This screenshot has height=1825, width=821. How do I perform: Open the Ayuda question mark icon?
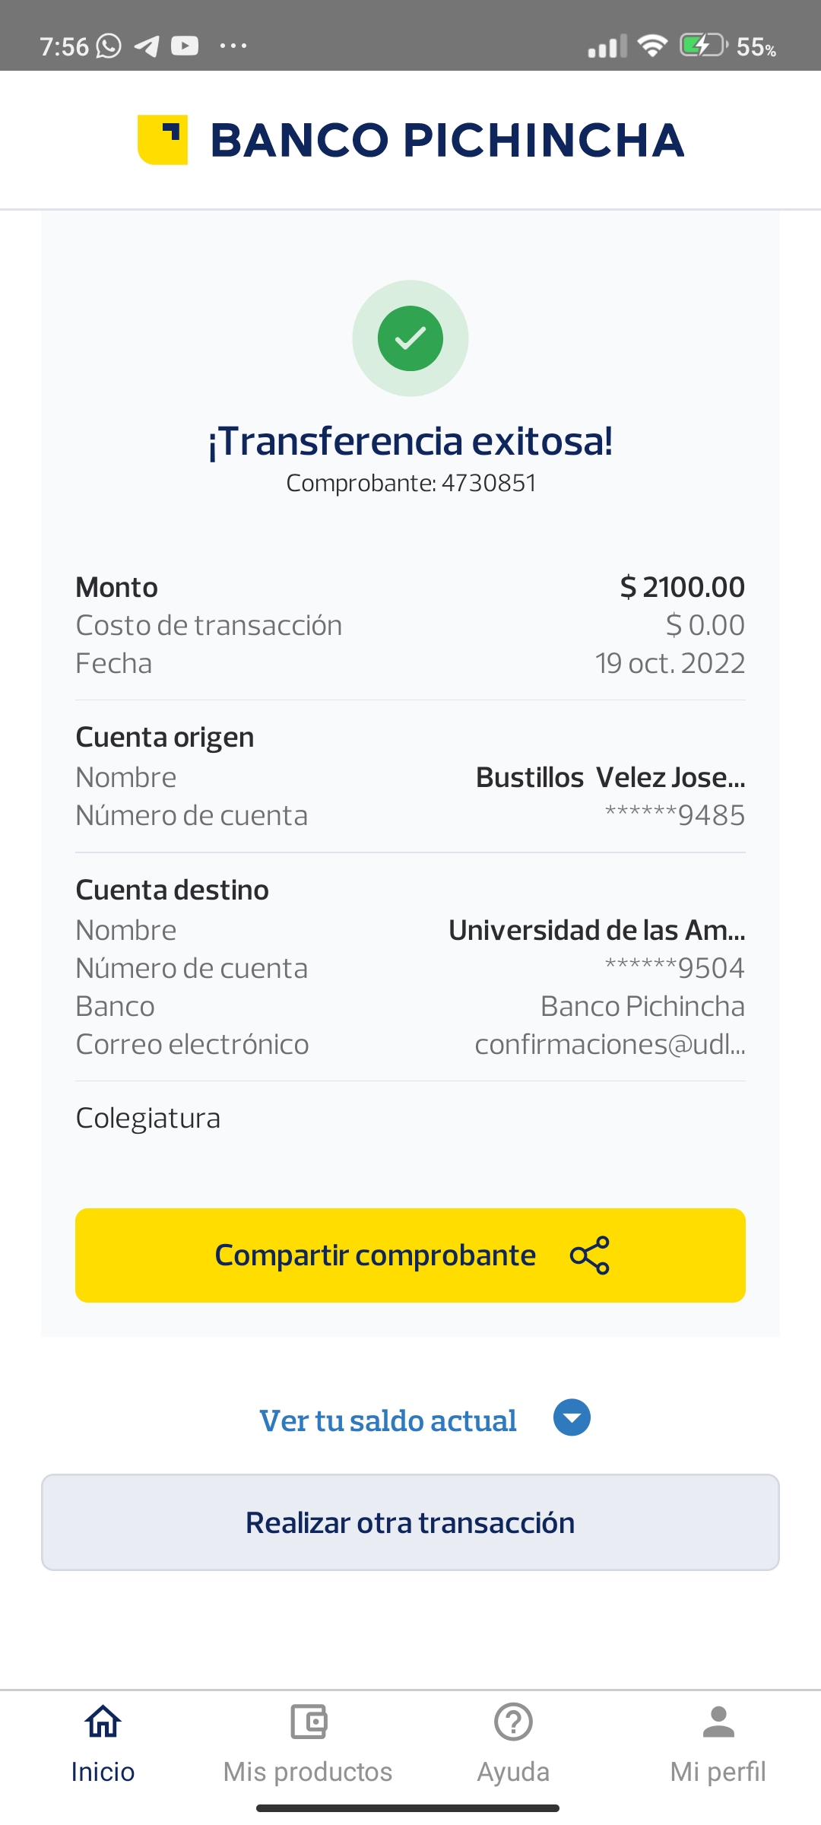pyautogui.click(x=513, y=1722)
